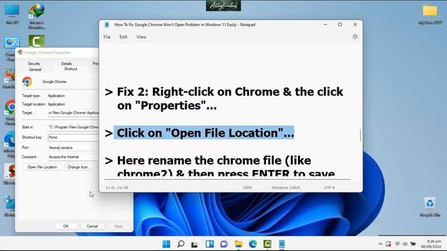
Task: Click the UTF-8 encoding status entry
Action: point(329,188)
